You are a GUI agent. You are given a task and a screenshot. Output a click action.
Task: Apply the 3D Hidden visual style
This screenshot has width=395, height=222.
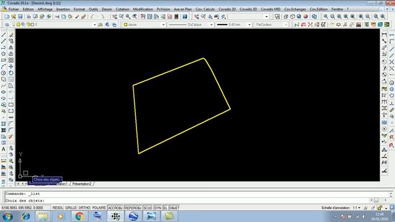[293, 17]
